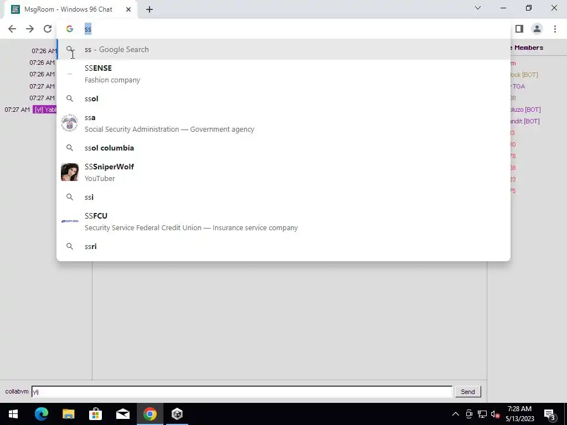The image size is (567, 425).
Task: Click the 'Members' panel heading
Action: tap(529, 48)
